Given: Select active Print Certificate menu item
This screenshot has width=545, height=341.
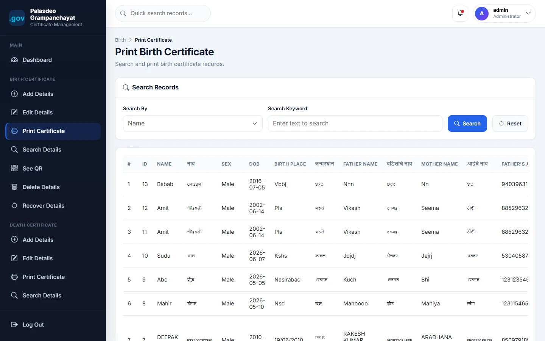Looking at the screenshot, I should click(53, 131).
